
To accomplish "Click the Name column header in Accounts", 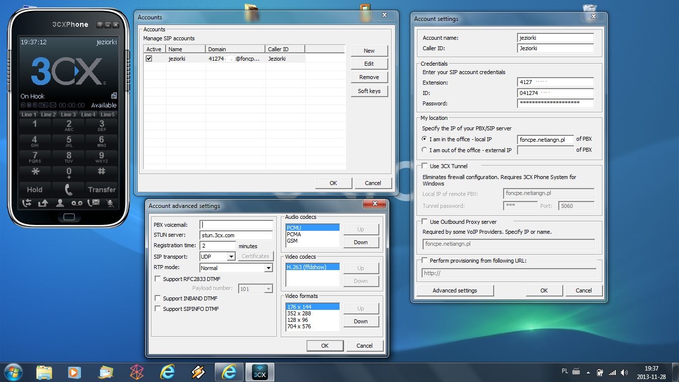I will point(186,49).
